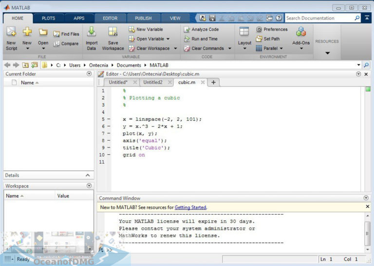Open the Current Folder panel actions menu
The height and width of the screenshot is (266, 374).
pyautogui.click(x=89, y=74)
